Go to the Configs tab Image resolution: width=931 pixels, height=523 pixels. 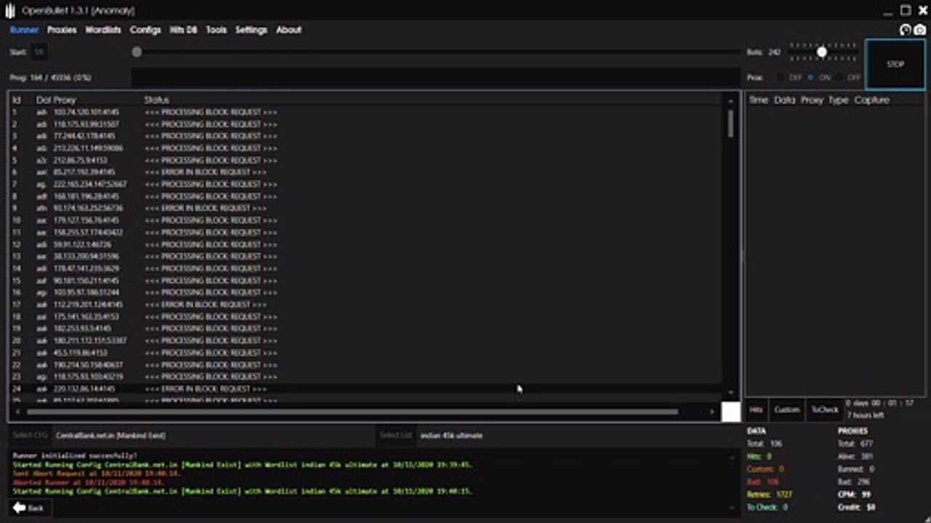[x=145, y=30]
